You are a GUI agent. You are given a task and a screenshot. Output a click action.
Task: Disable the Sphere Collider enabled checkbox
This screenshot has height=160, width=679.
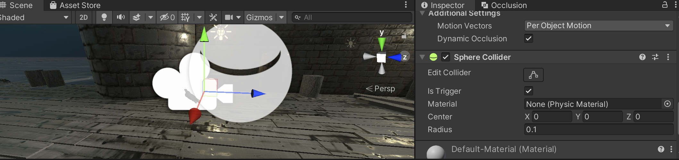[x=446, y=57]
